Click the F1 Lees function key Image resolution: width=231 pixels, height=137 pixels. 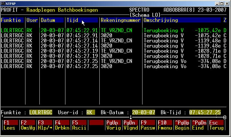(10, 125)
